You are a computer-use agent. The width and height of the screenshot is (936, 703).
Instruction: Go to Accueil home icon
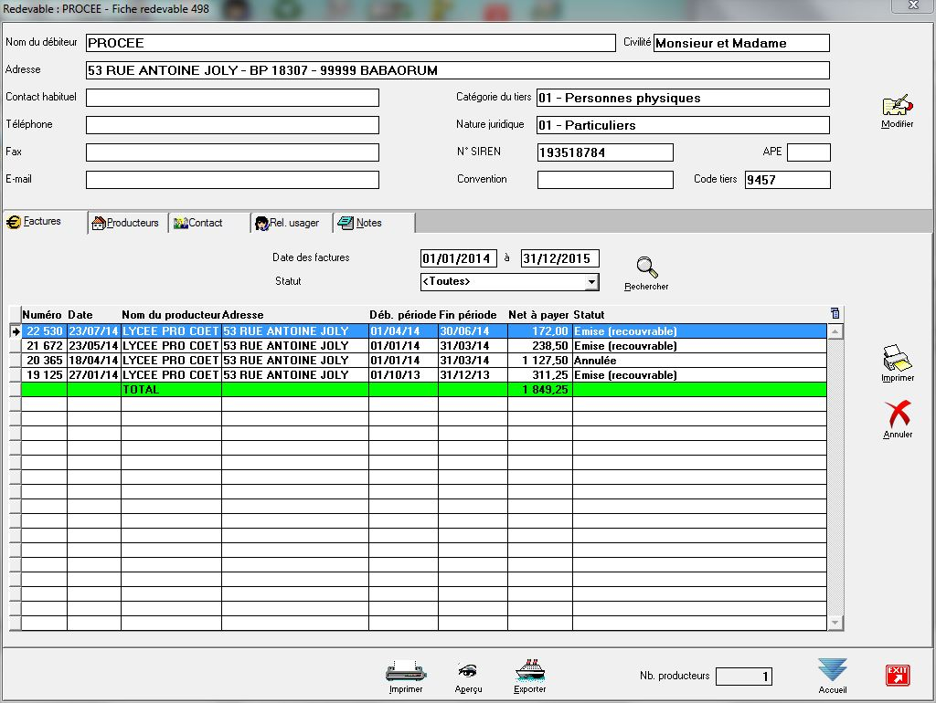click(832, 671)
